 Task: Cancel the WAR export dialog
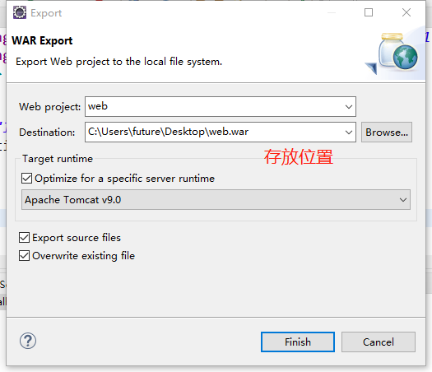[x=379, y=342]
